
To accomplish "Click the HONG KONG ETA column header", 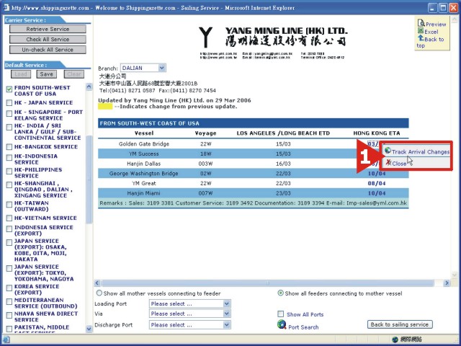I will pyautogui.click(x=377, y=133).
